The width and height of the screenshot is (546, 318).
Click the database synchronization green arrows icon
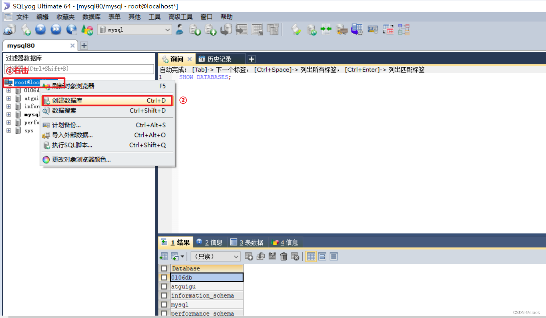point(326,29)
